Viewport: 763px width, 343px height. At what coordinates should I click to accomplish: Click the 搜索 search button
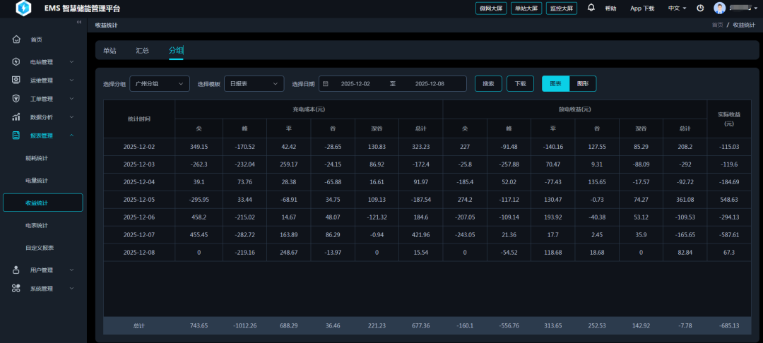pos(488,84)
